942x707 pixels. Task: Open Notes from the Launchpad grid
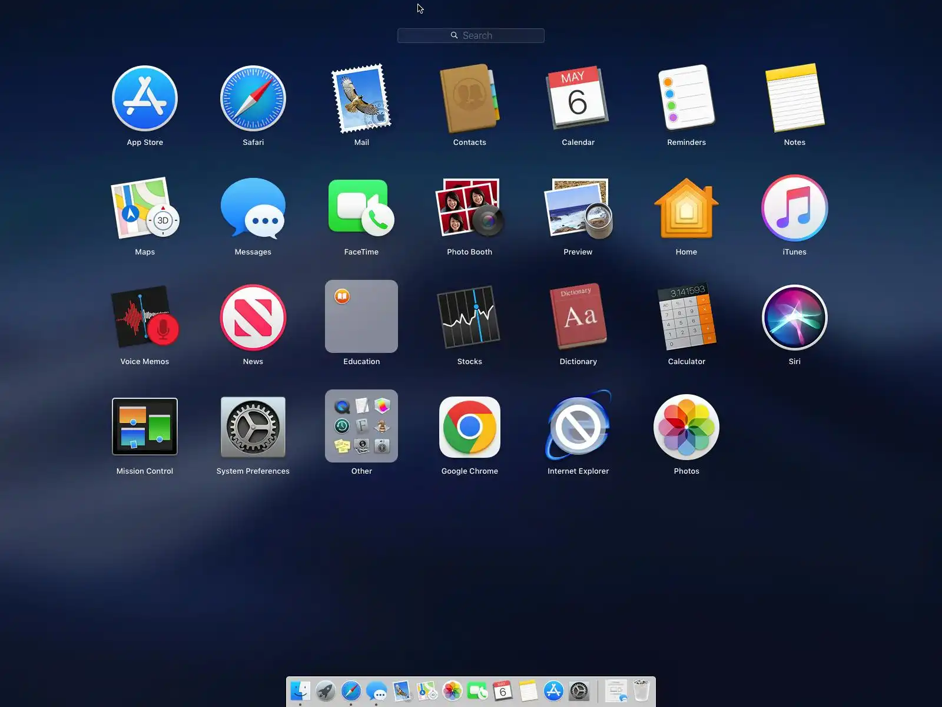tap(795, 98)
